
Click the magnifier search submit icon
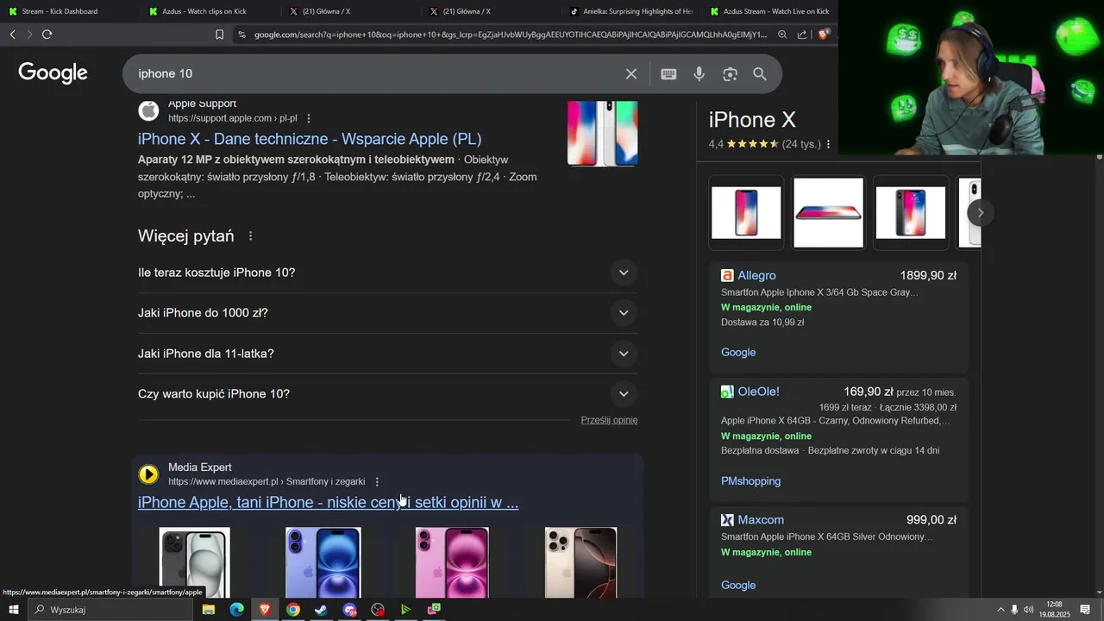tap(760, 74)
